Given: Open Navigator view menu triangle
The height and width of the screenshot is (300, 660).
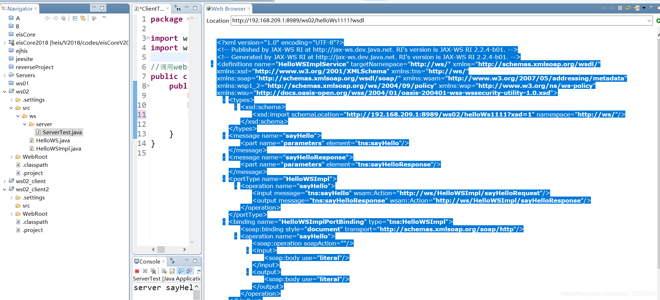Looking at the screenshot, I should [104, 17].
